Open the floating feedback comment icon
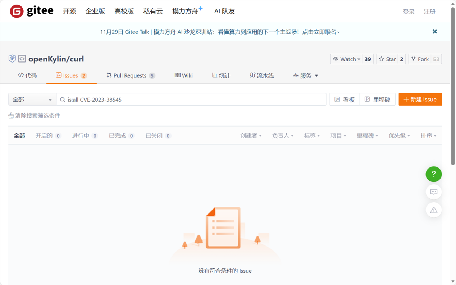 pos(433,192)
